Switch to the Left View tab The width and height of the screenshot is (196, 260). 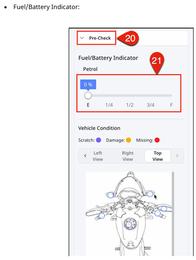pyautogui.click(x=98, y=156)
